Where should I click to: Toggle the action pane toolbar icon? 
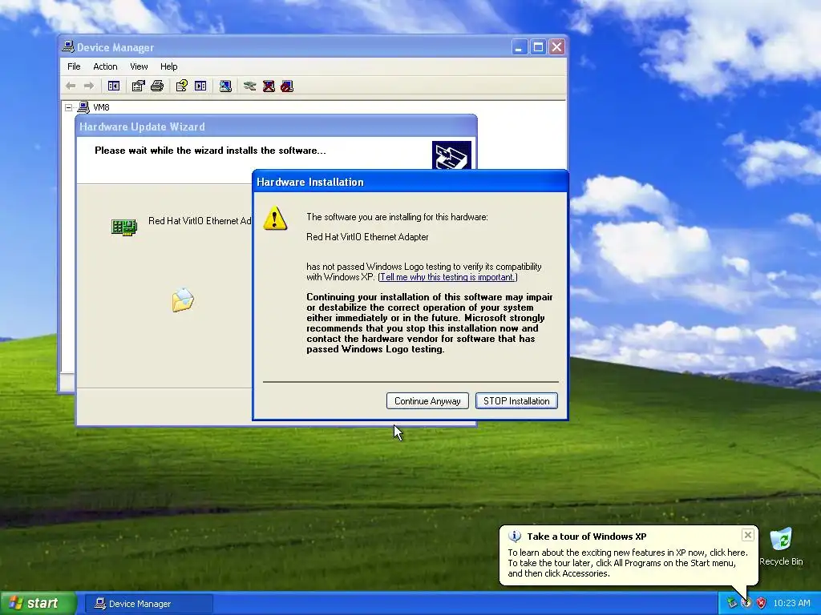200,86
